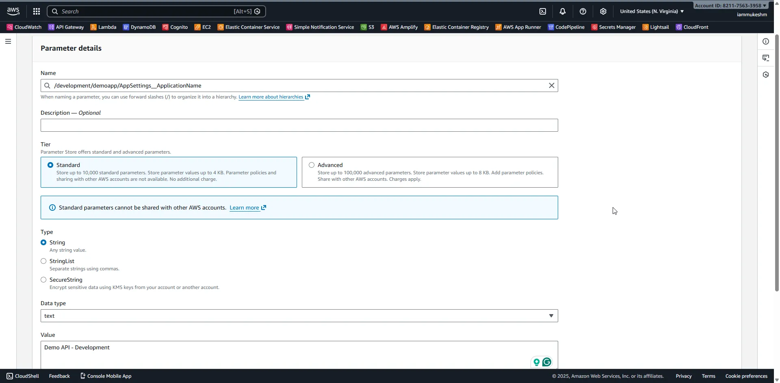780x383 pixels.
Task: Clear the parameter Name field
Action: (551, 85)
